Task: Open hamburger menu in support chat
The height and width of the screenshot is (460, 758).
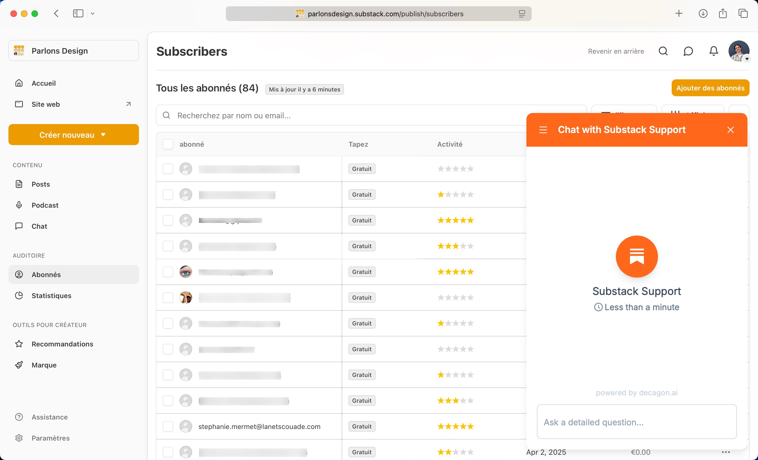Action: [543, 130]
